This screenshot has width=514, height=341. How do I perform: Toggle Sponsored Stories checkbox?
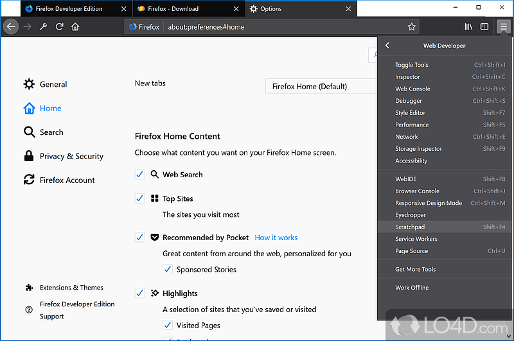(168, 269)
